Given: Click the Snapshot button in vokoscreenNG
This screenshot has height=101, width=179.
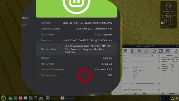Looking at the screenshot, I should click(x=171, y=93).
